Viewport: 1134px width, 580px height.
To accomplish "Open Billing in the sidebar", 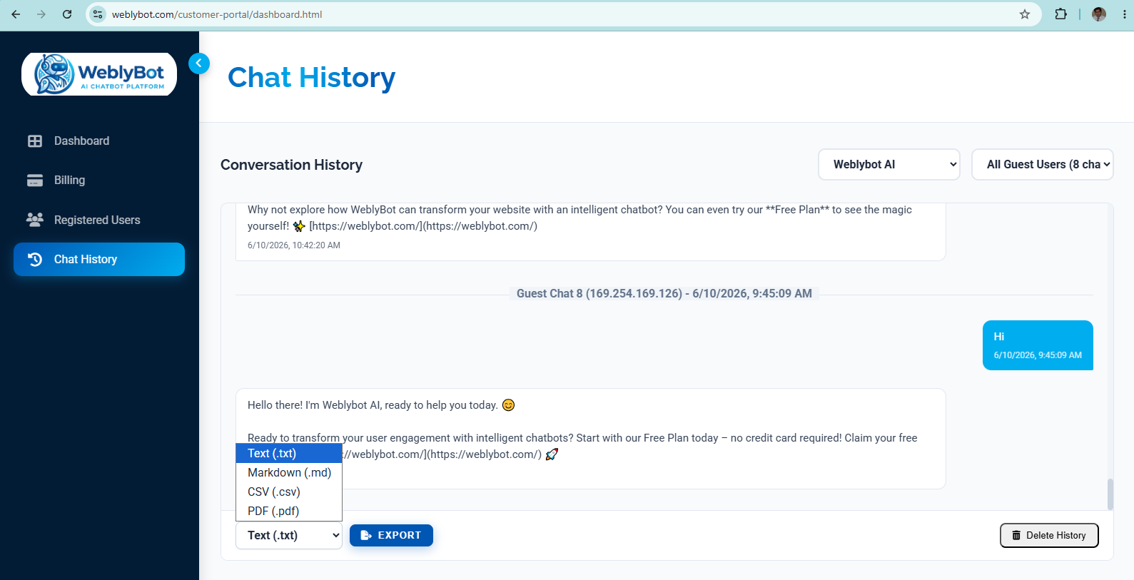I will coord(99,180).
